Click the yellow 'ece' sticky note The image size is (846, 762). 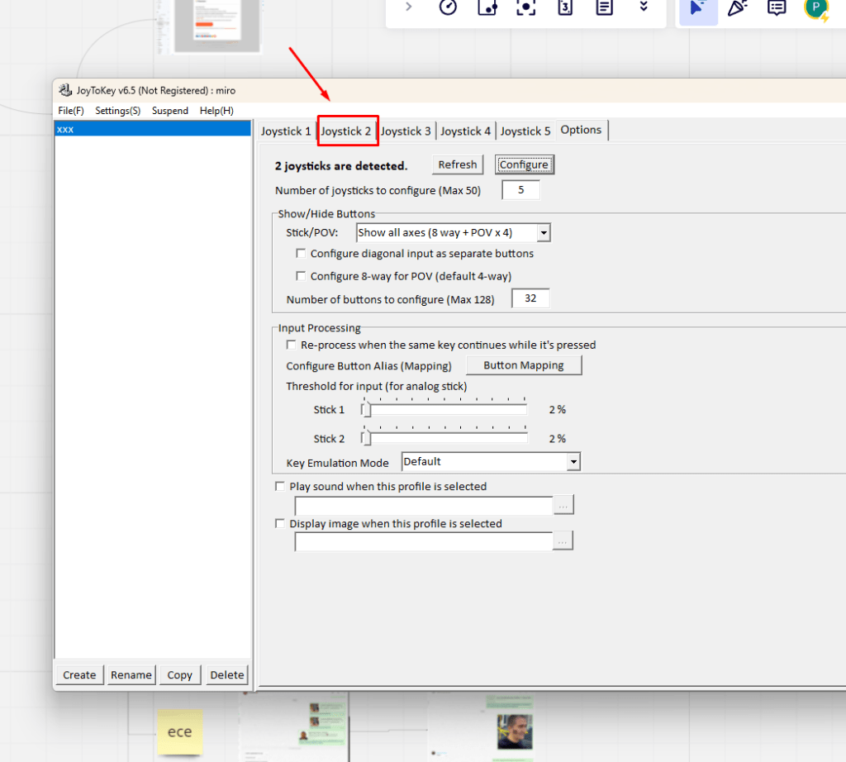pyautogui.click(x=179, y=731)
